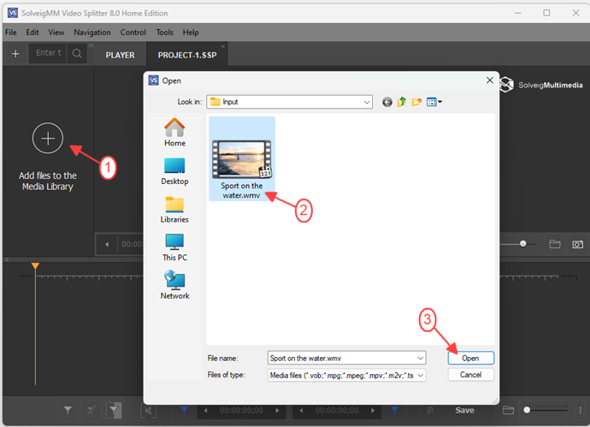Adjust the timeline zoom slider knob
The height and width of the screenshot is (427, 590).
(x=527, y=410)
